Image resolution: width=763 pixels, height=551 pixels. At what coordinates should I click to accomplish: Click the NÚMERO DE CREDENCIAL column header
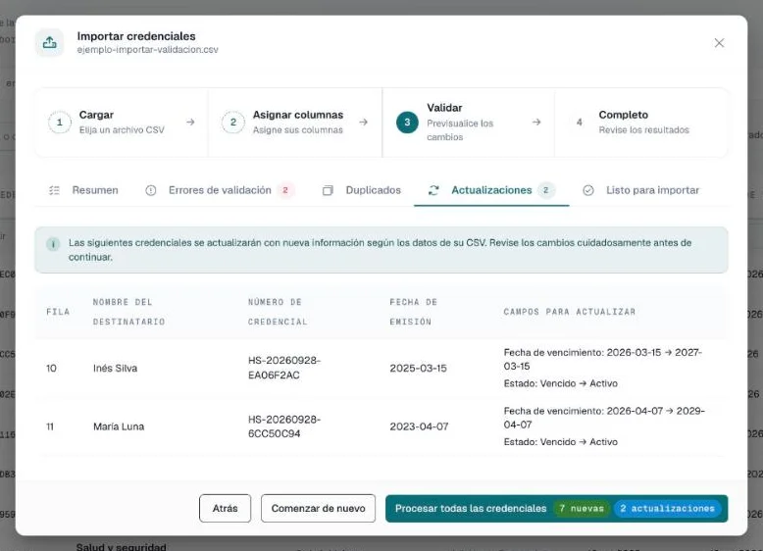pos(278,312)
